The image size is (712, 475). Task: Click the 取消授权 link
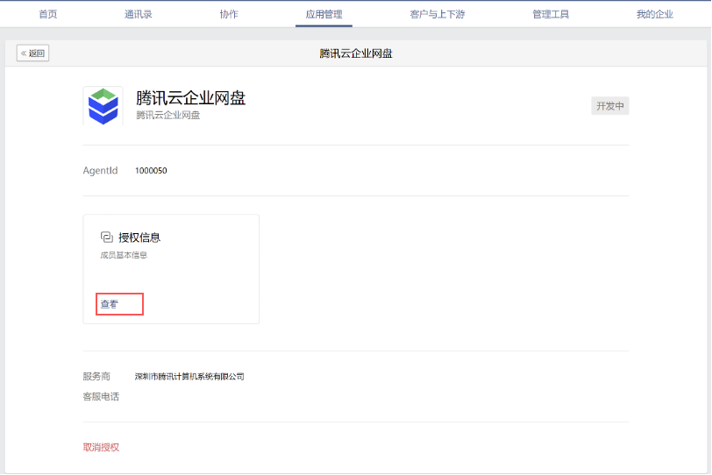(x=101, y=447)
